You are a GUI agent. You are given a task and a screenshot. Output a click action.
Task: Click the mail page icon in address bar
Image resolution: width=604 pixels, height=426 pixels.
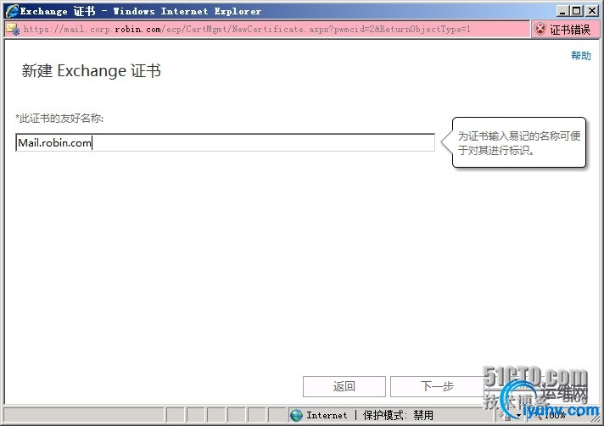pyautogui.click(x=13, y=30)
